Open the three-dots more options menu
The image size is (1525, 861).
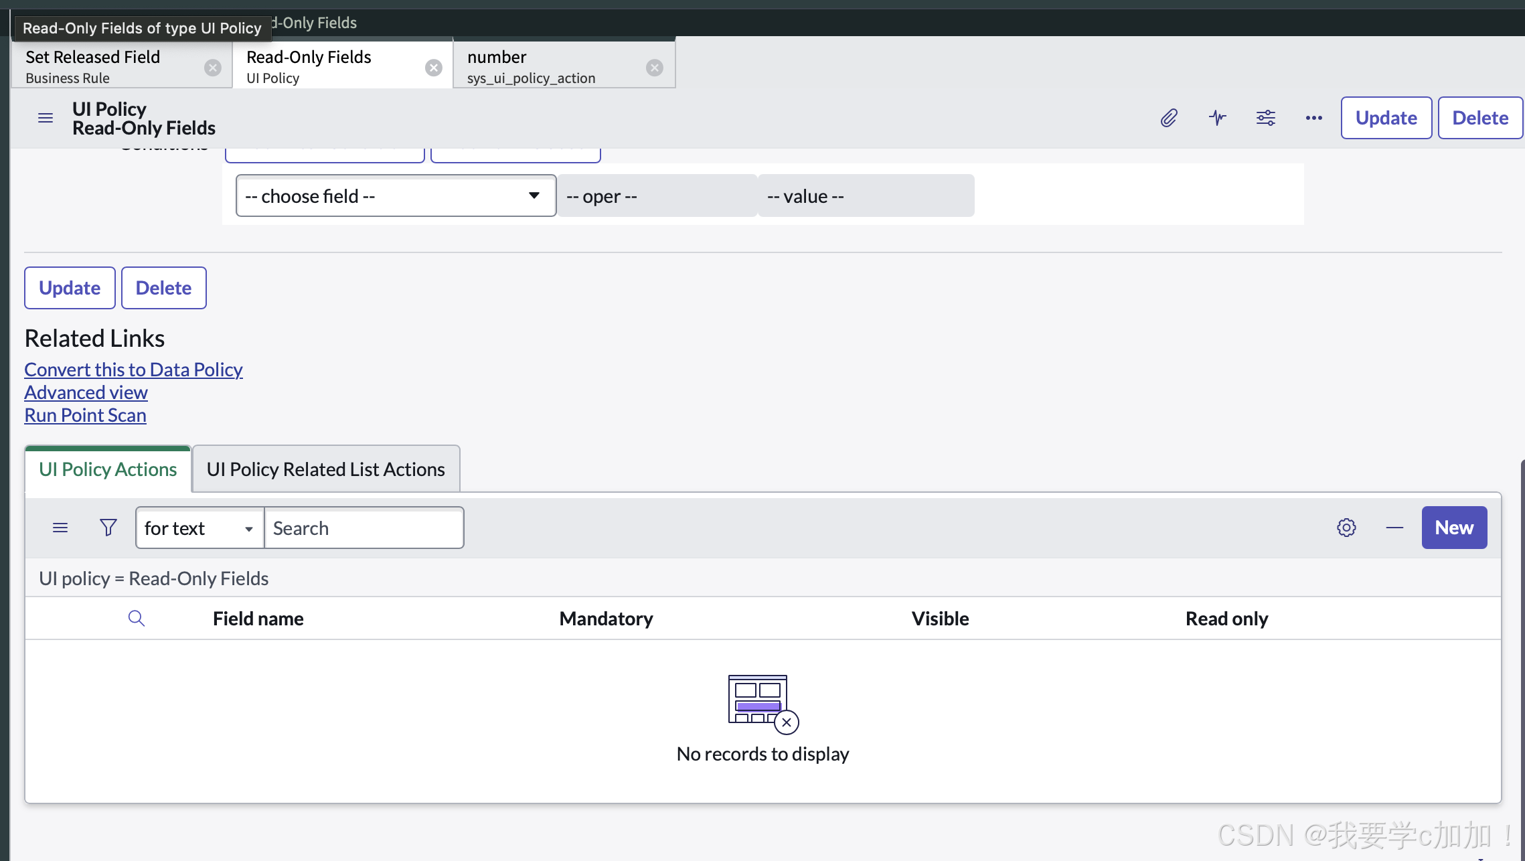coord(1313,118)
